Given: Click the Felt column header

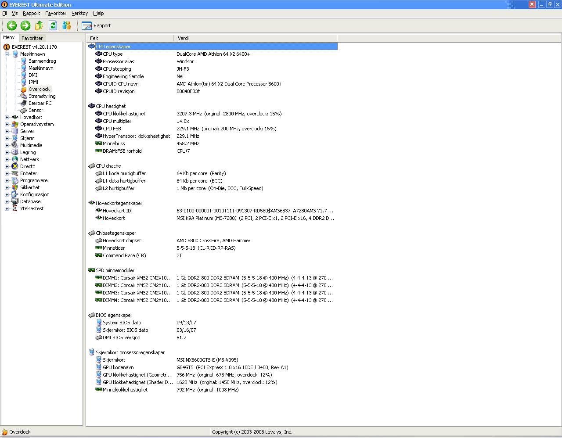Looking at the screenshot, I should click(x=130, y=38).
